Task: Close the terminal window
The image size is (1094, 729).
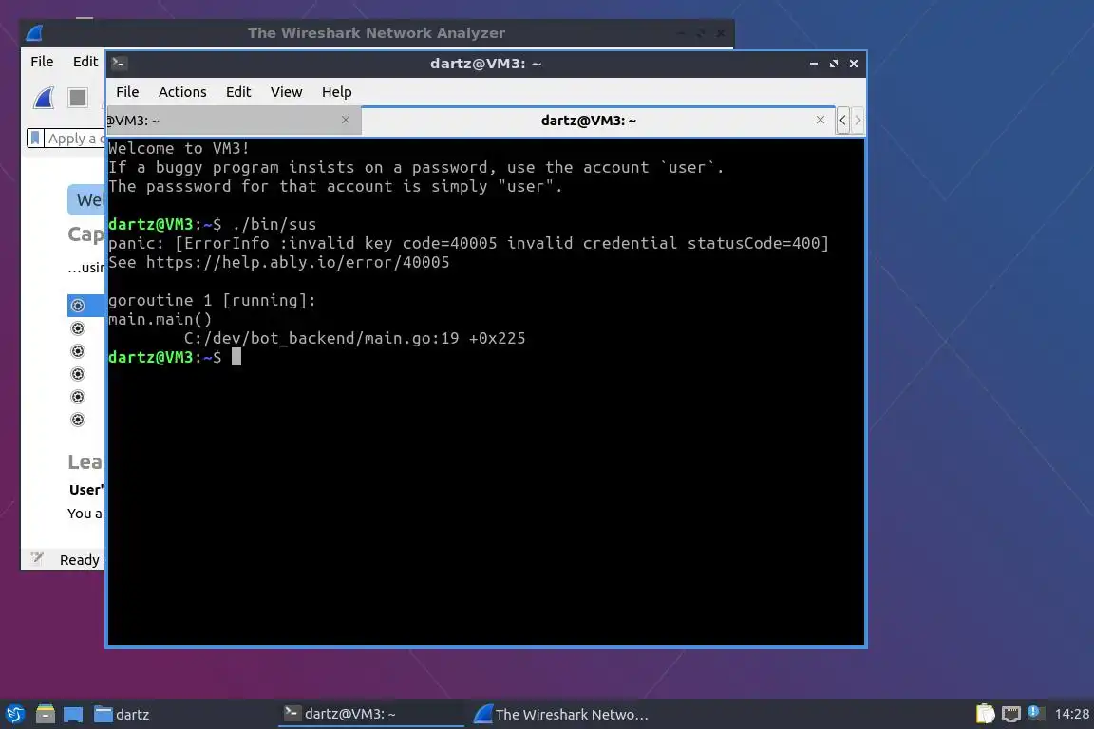Action: click(854, 64)
